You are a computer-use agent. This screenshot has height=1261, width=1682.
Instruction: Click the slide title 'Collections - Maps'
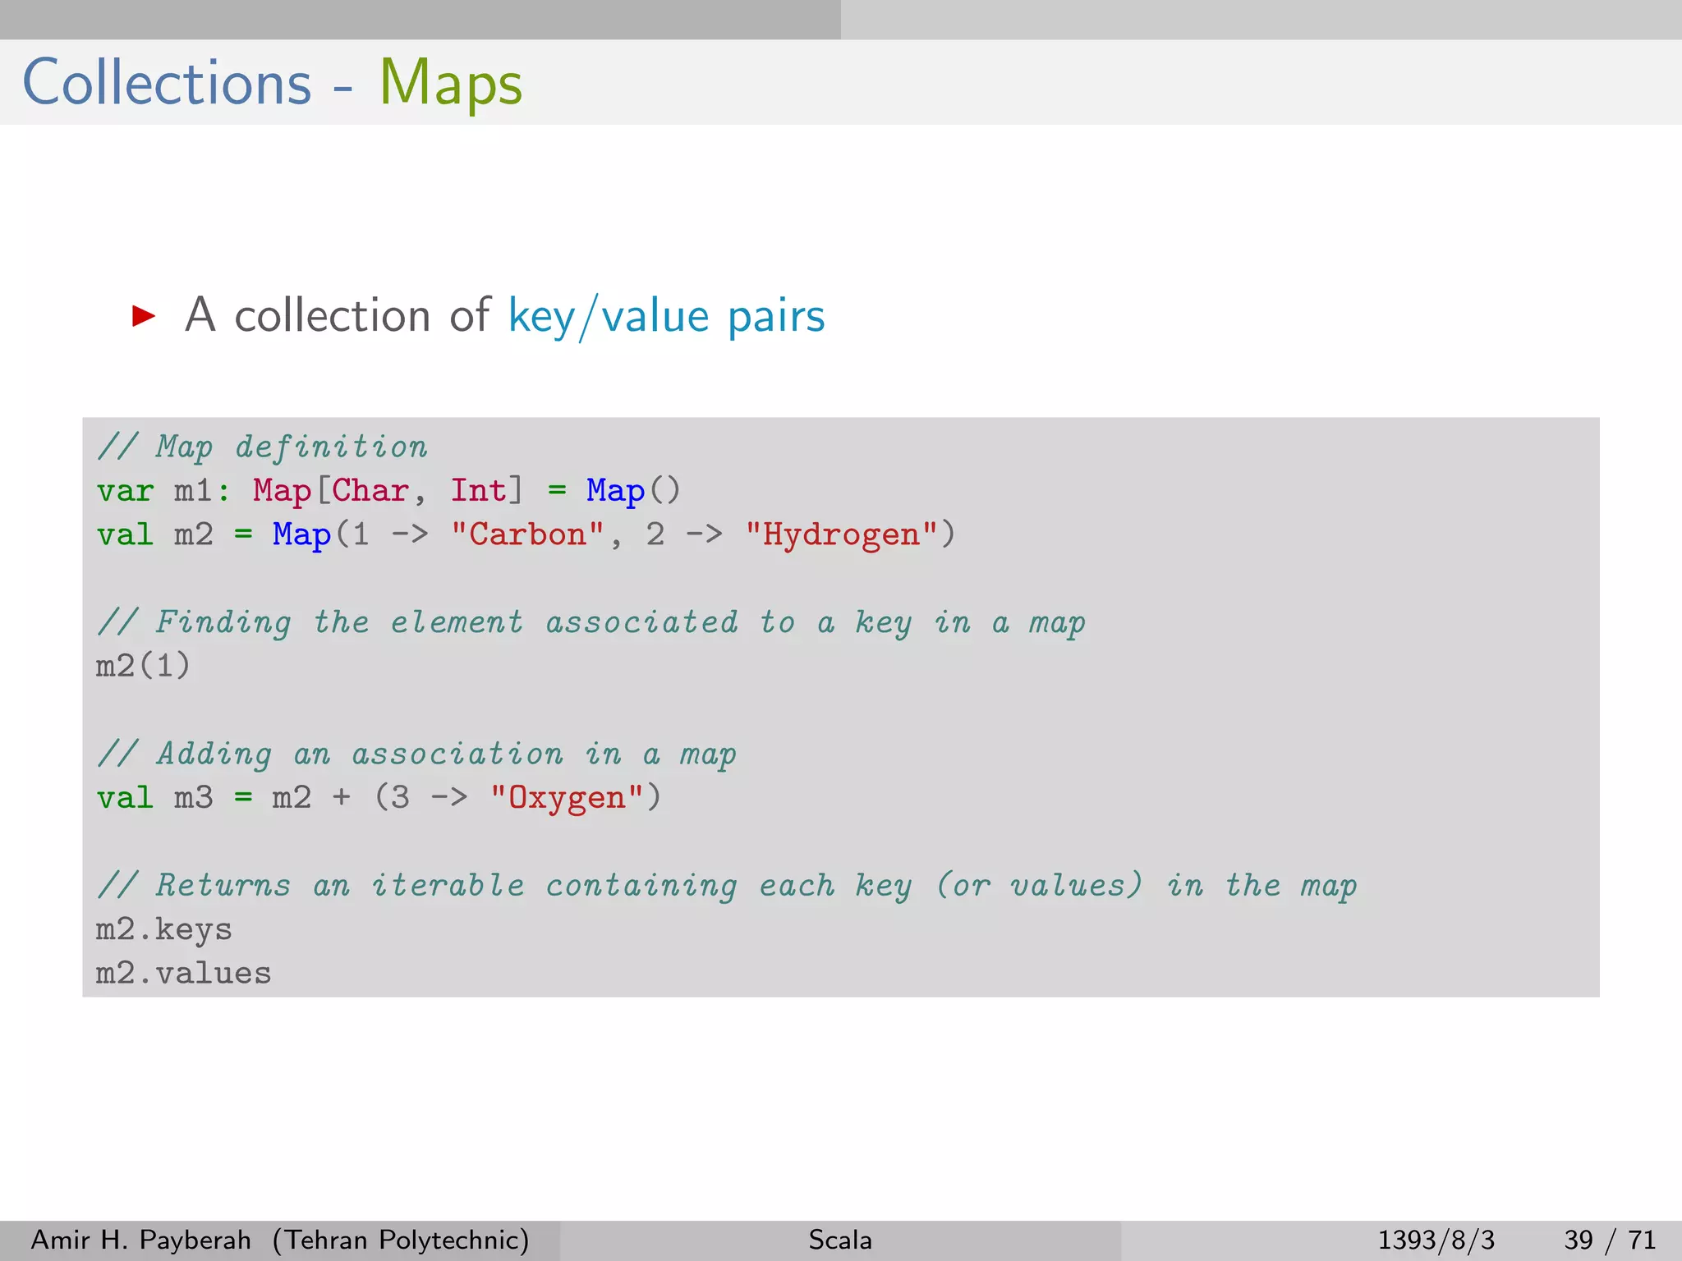(272, 83)
